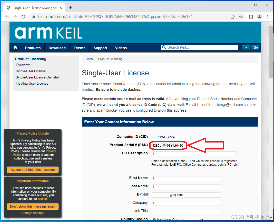
Task: Open the Select Your Country dropdown
Action: coord(177,219)
